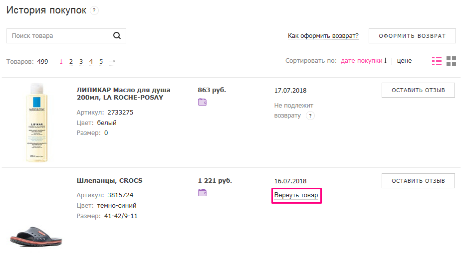Click the search magnifier icon

117,35
